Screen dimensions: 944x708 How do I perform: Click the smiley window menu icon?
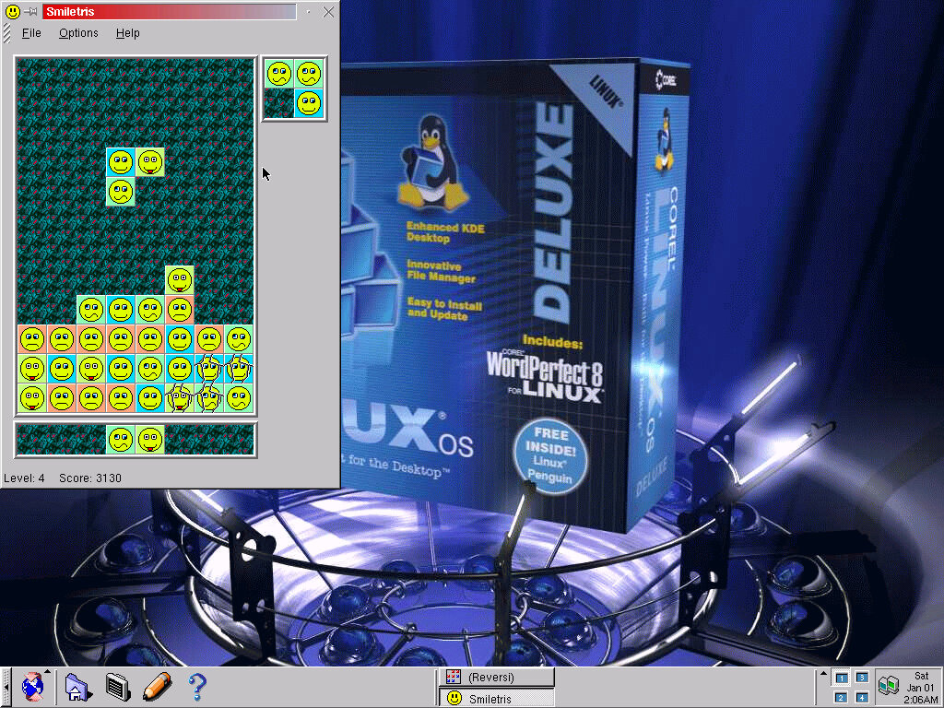coord(11,12)
